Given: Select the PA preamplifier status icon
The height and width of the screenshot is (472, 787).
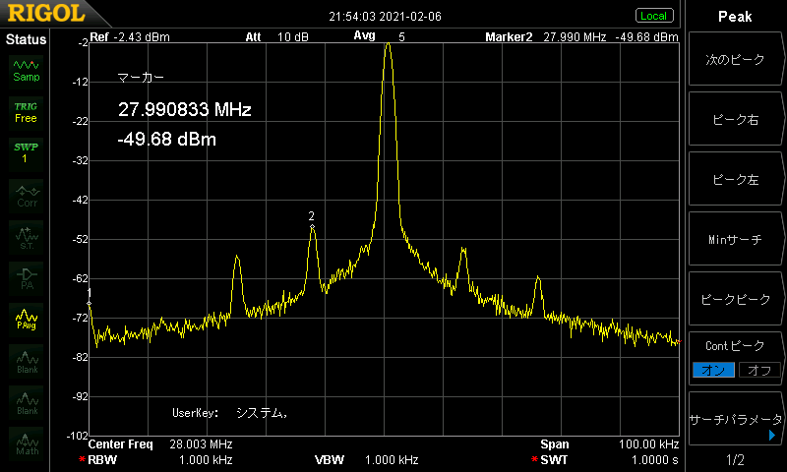Looking at the screenshot, I should pyautogui.click(x=27, y=278).
